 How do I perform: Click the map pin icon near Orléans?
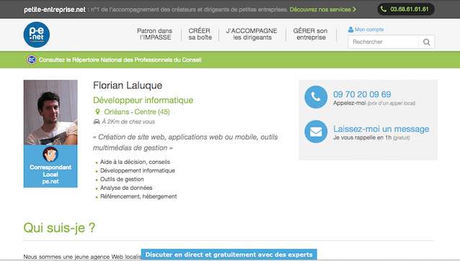[x=97, y=111]
